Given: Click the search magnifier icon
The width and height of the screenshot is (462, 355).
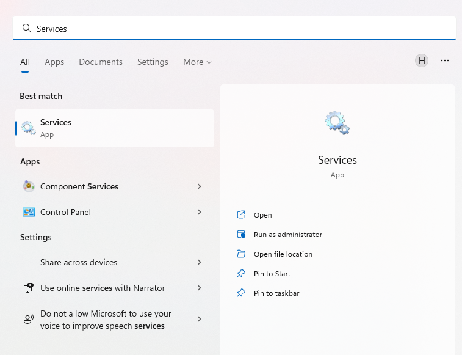Looking at the screenshot, I should pyautogui.click(x=26, y=28).
